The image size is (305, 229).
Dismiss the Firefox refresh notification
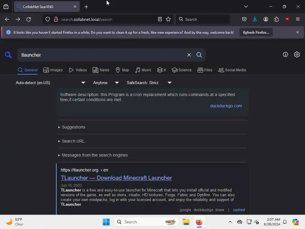pos(298,32)
